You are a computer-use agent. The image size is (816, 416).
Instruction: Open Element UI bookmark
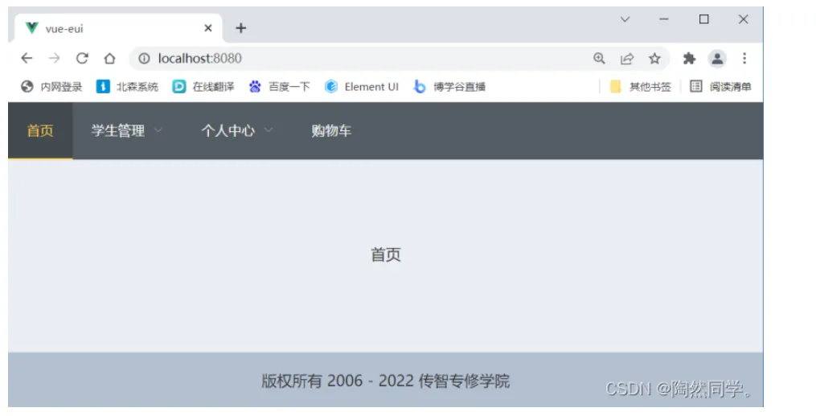[x=362, y=87]
